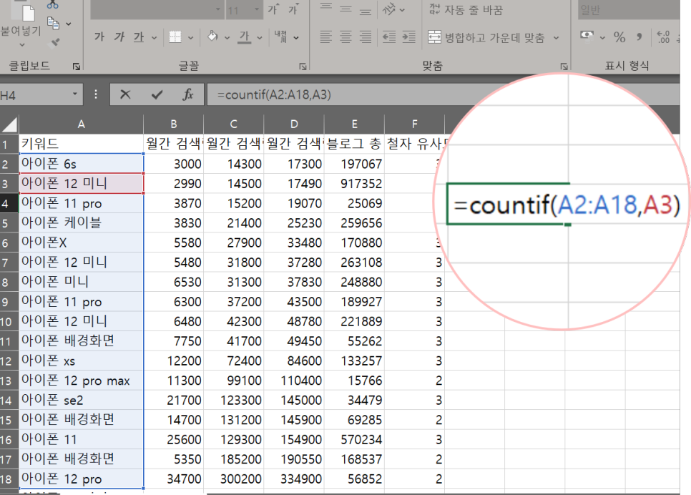The image size is (691, 495).
Task: Open the 글꼴 font dialog launcher
Action: (303, 67)
